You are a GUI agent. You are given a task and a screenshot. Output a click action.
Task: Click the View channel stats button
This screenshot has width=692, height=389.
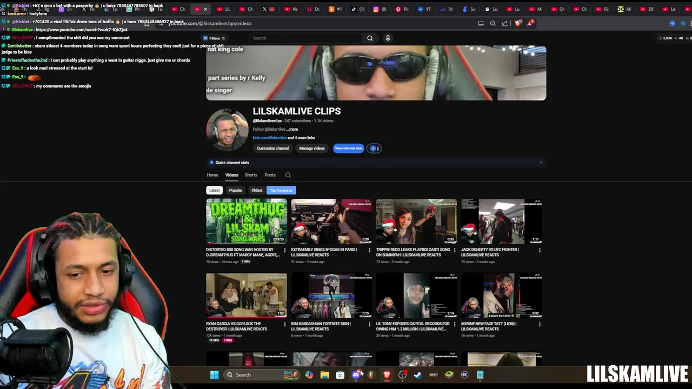[x=349, y=149]
